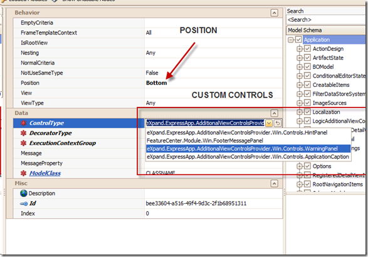Viewport: 368px width, 257px height.
Task: Select the DecoratorType property row
Action: click(x=78, y=133)
